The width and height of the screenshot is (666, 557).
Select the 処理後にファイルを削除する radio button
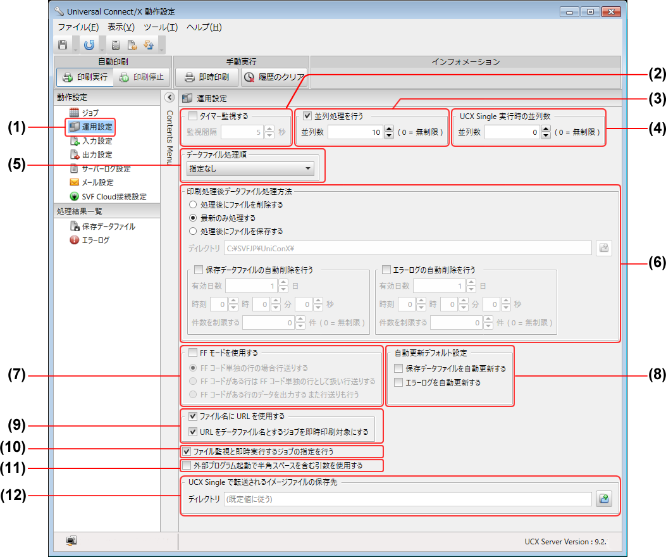tap(193, 205)
